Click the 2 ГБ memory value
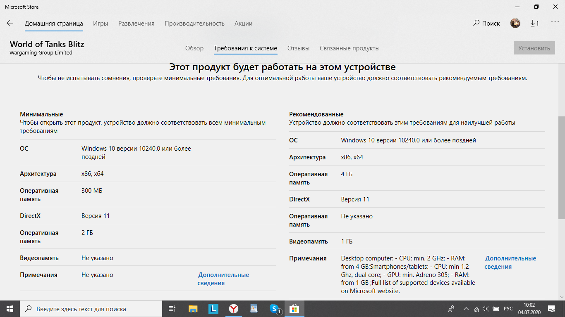 [x=87, y=233]
